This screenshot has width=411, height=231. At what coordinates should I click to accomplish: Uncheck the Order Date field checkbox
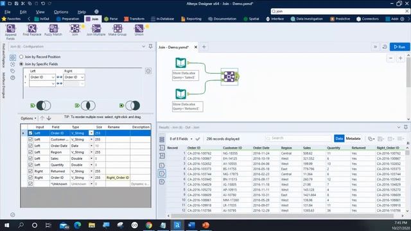(30, 146)
